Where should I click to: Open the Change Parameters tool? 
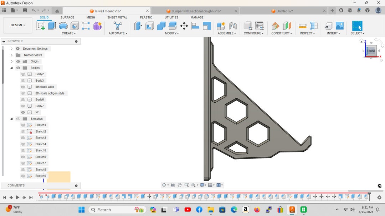coord(259,26)
